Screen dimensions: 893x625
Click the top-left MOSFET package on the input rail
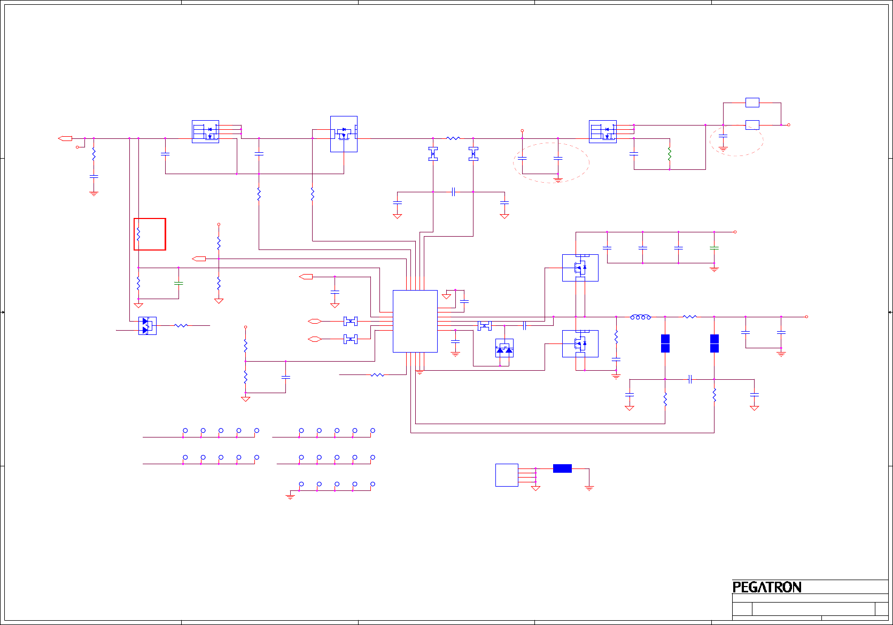(205, 131)
